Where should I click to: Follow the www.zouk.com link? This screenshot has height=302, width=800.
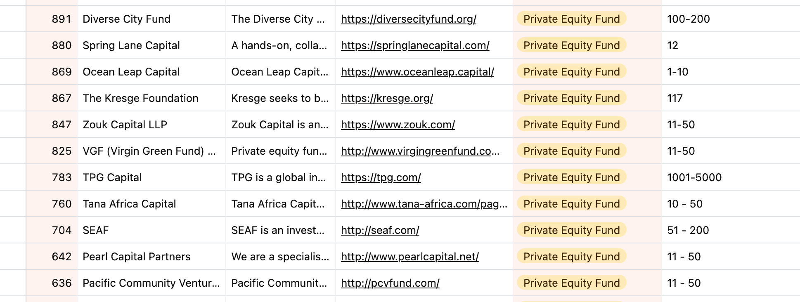(x=398, y=125)
